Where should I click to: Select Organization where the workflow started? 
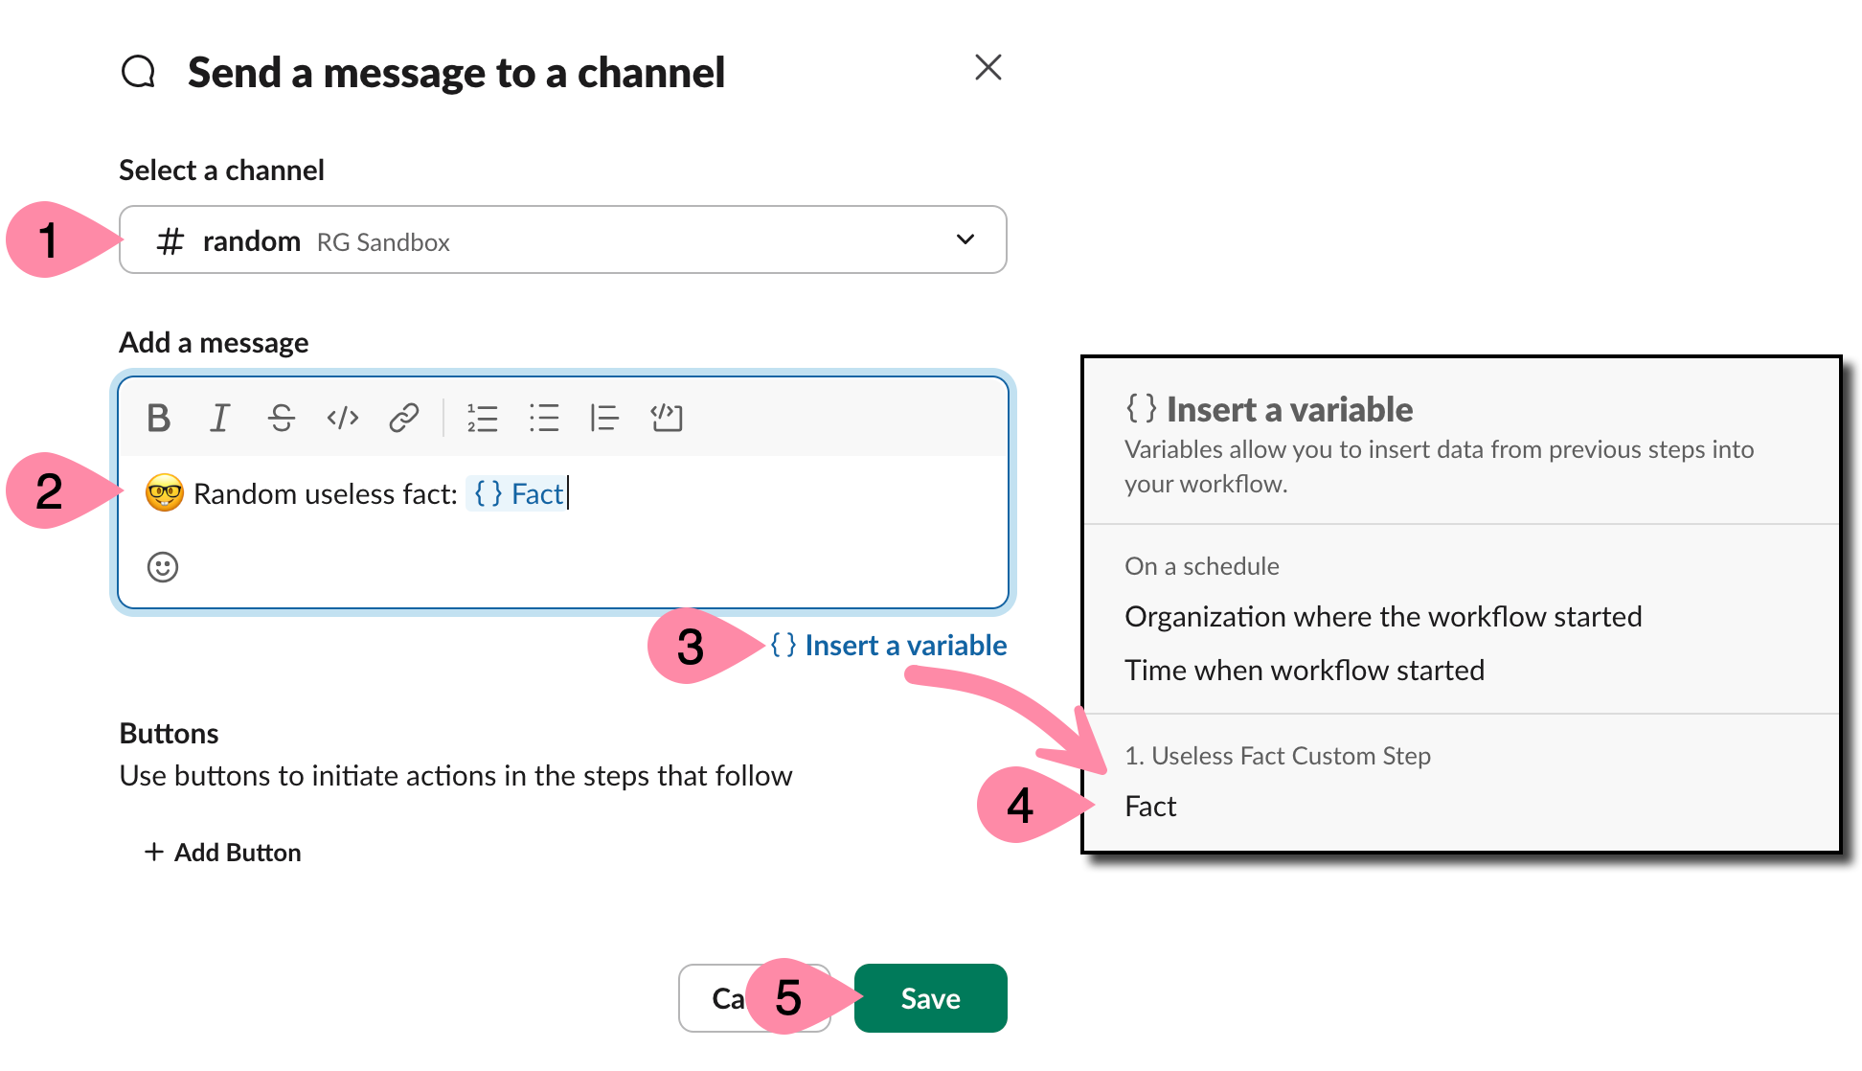pyautogui.click(x=1383, y=617)
